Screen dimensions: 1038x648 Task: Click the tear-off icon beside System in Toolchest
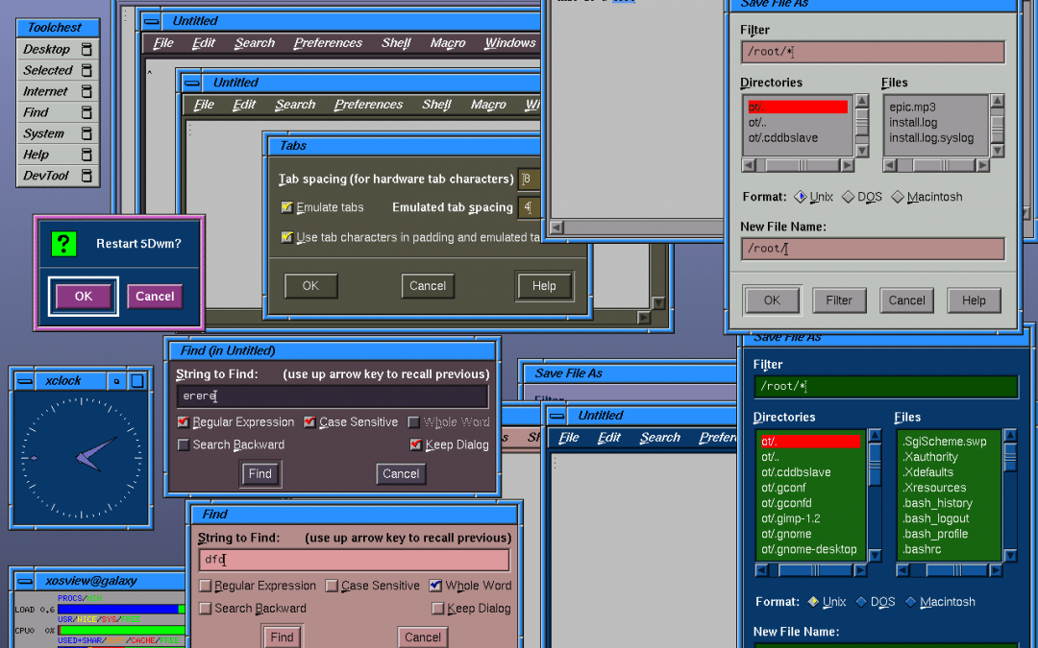click(x=86, y=133)
